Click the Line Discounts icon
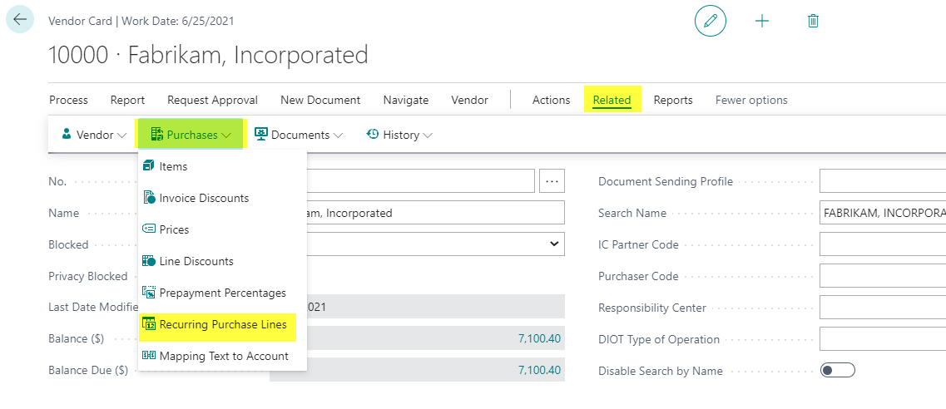The image size is (946, 409). [x=148, y=261]
